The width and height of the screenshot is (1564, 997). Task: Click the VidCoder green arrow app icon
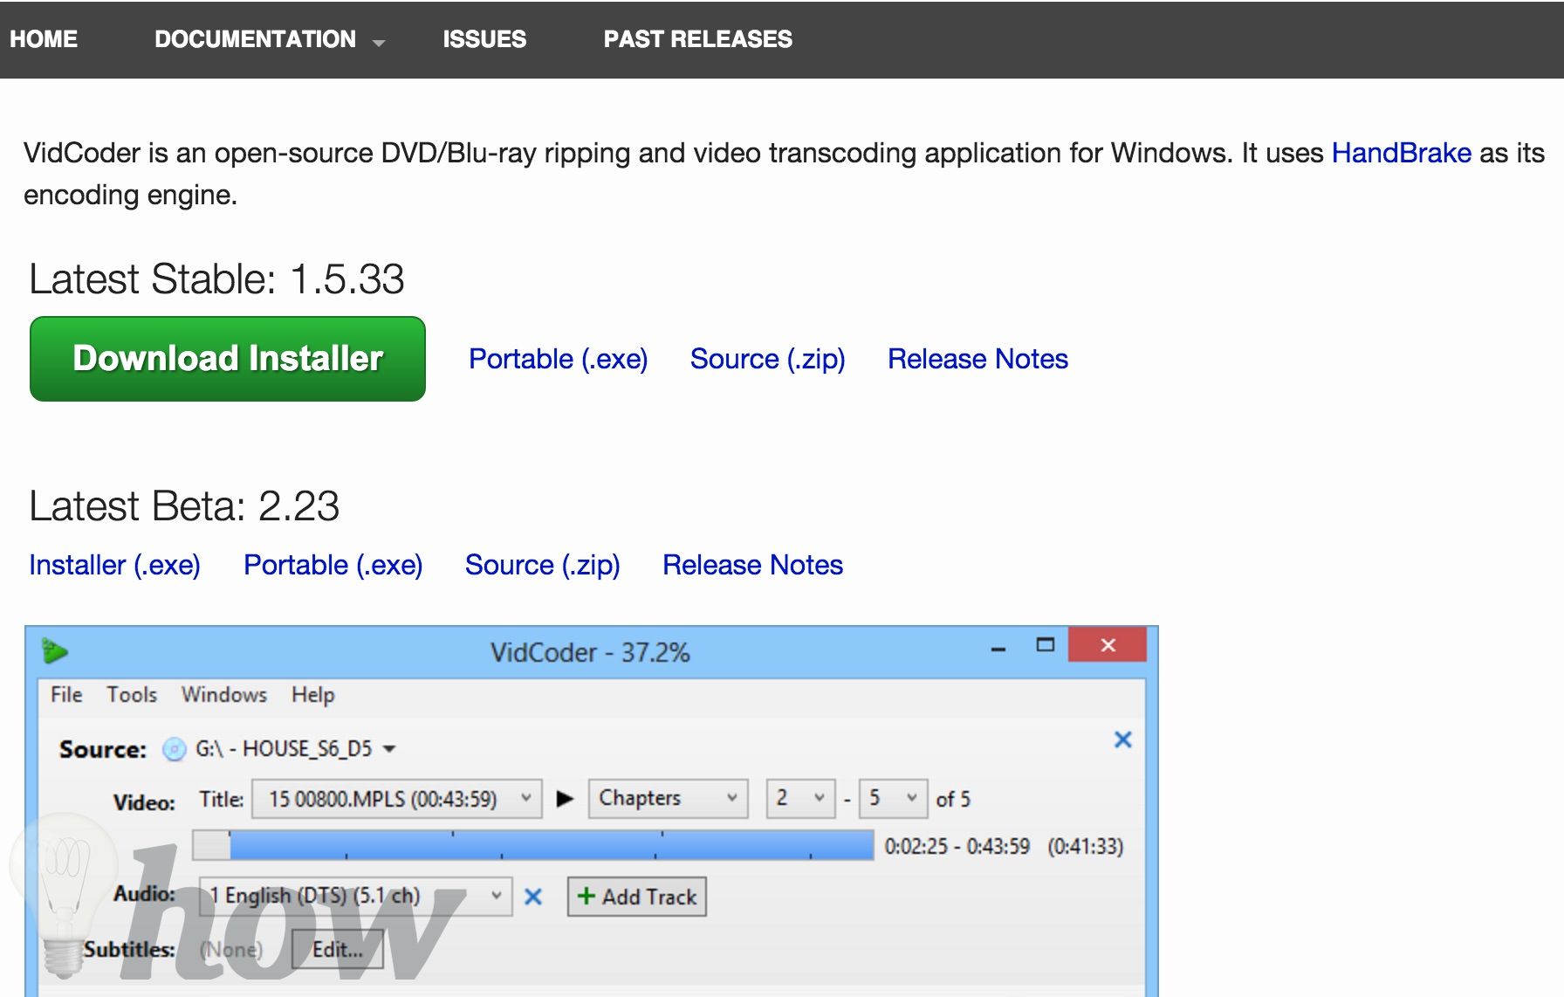coord(54,650)
